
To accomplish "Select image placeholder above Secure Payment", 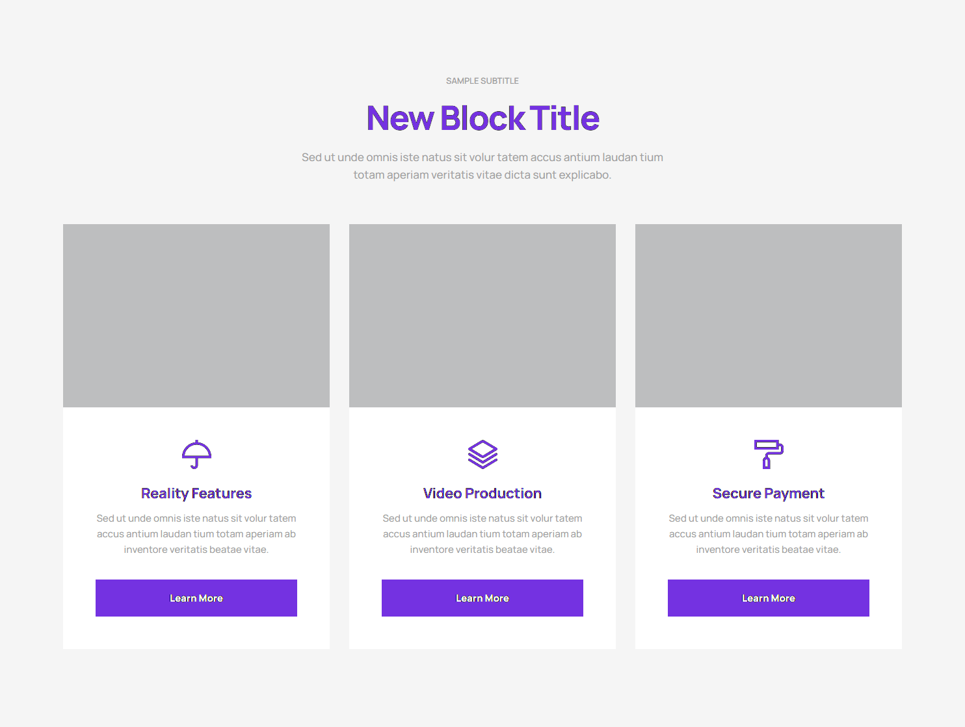I will (769, 316).
